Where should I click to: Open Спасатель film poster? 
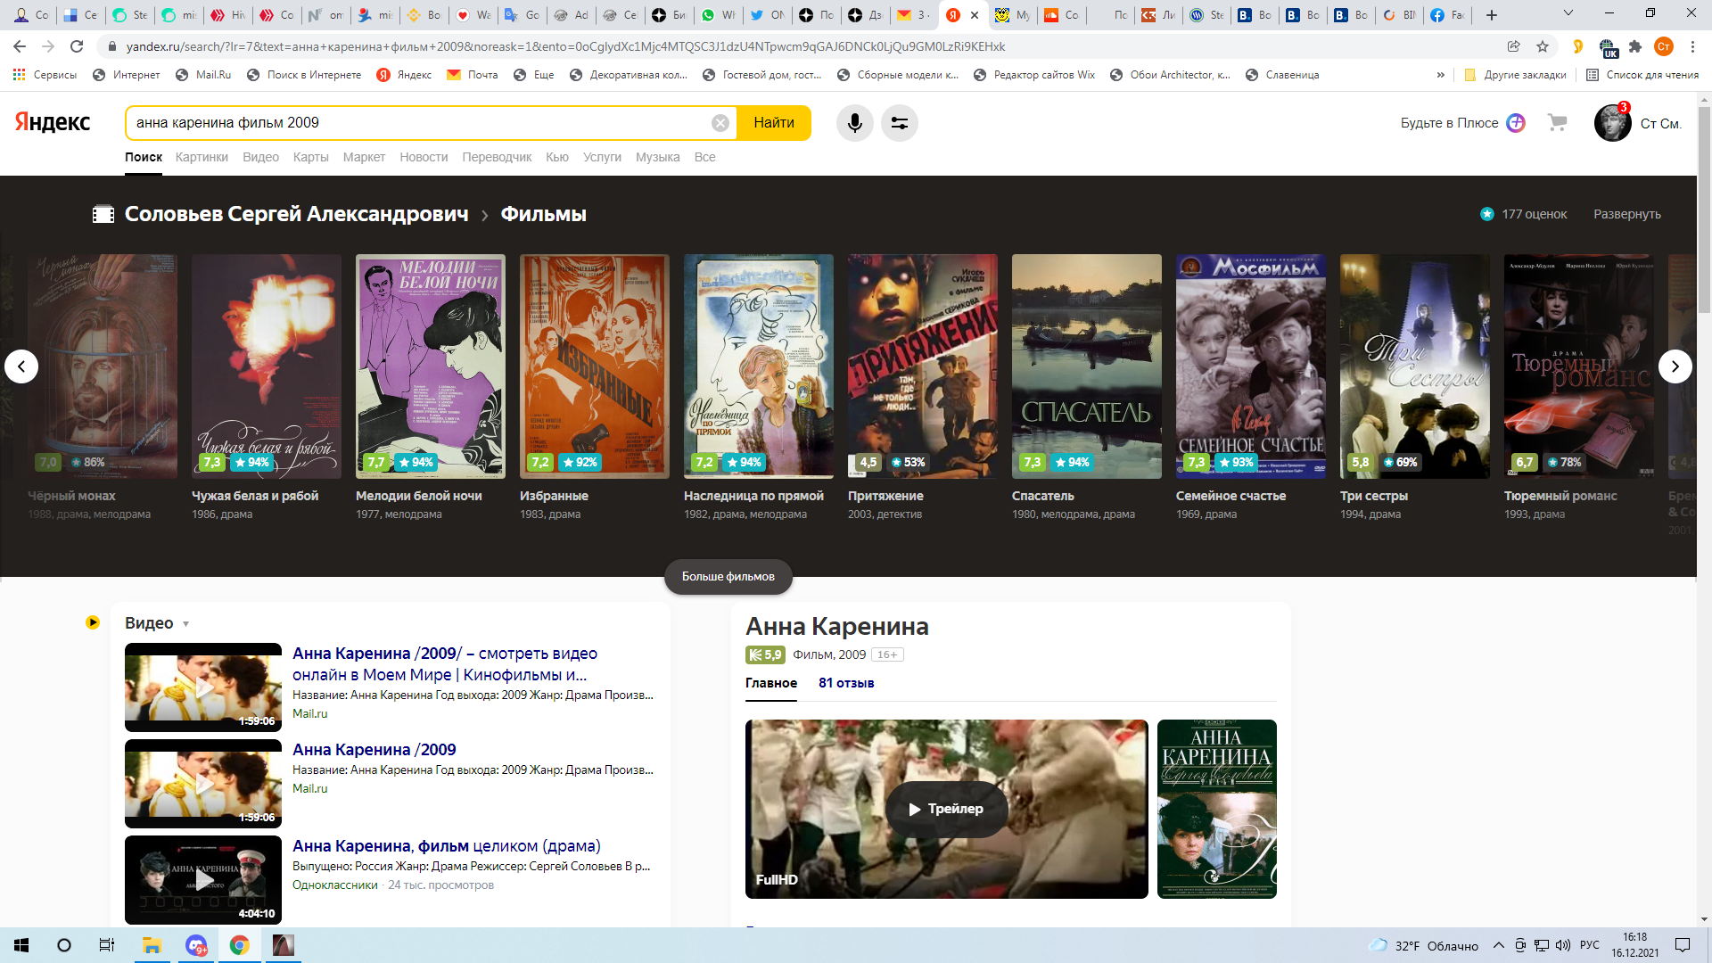(1087, 366)
